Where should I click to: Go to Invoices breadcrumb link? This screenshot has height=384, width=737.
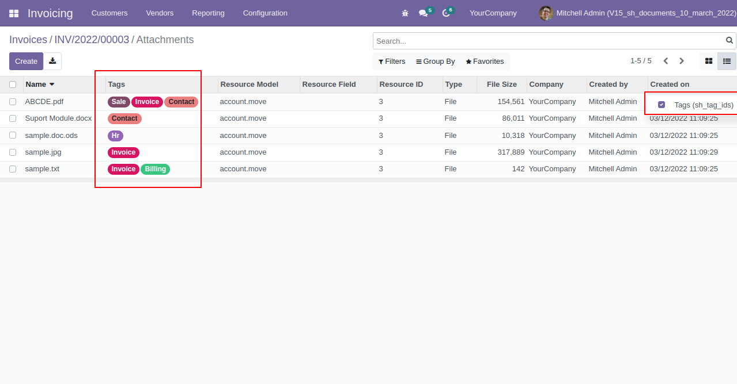(x=28, y=40)
